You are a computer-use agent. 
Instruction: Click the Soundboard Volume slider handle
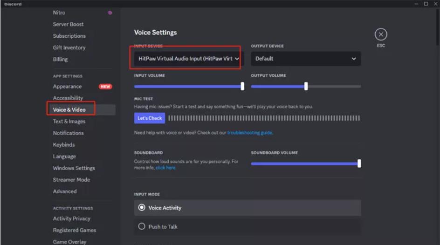[359, 163]
